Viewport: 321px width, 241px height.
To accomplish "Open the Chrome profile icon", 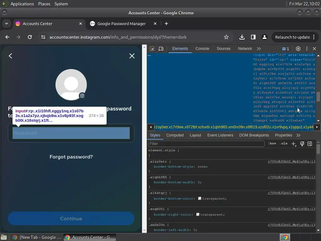I will [265, 37].
